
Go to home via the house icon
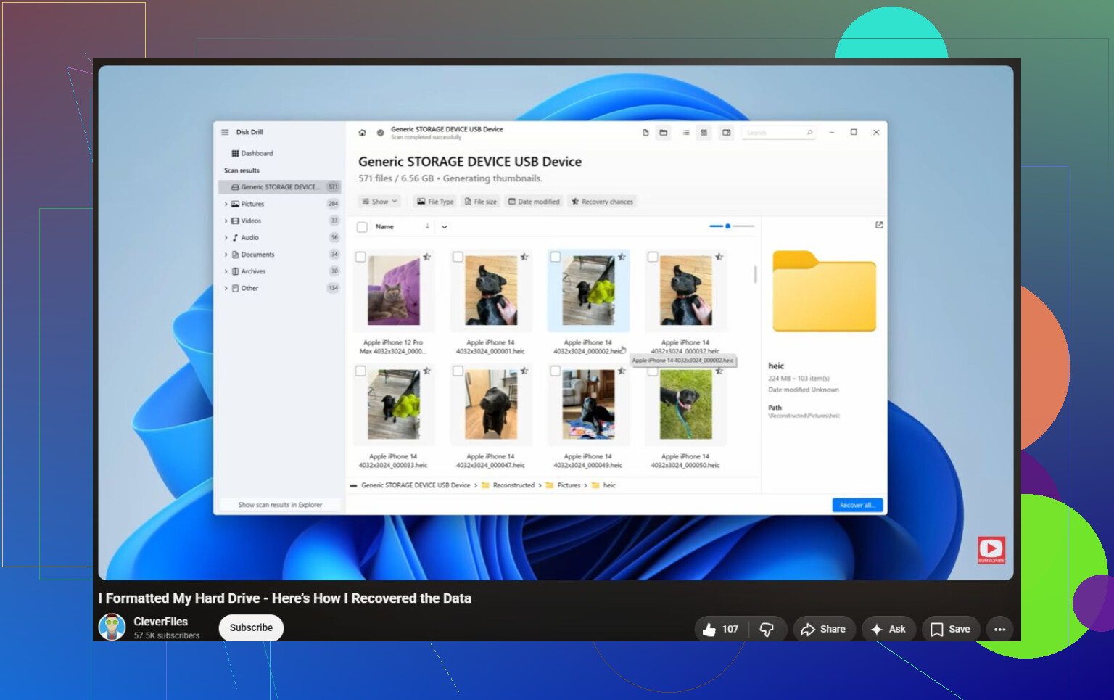click(362, 133)
